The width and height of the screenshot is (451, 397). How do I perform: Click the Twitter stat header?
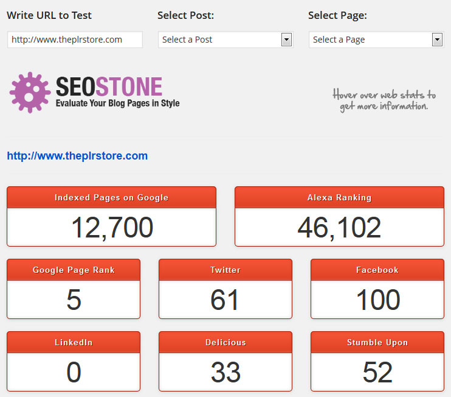click(x=225, y=270)
